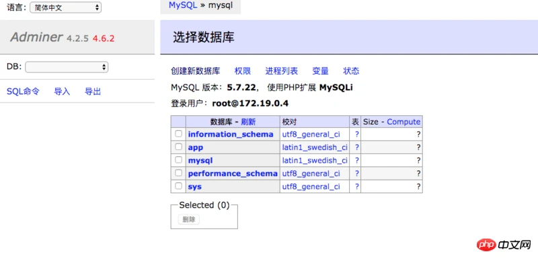Open the 权限 privileges link
Screen dimensions: 538x258
243,71
